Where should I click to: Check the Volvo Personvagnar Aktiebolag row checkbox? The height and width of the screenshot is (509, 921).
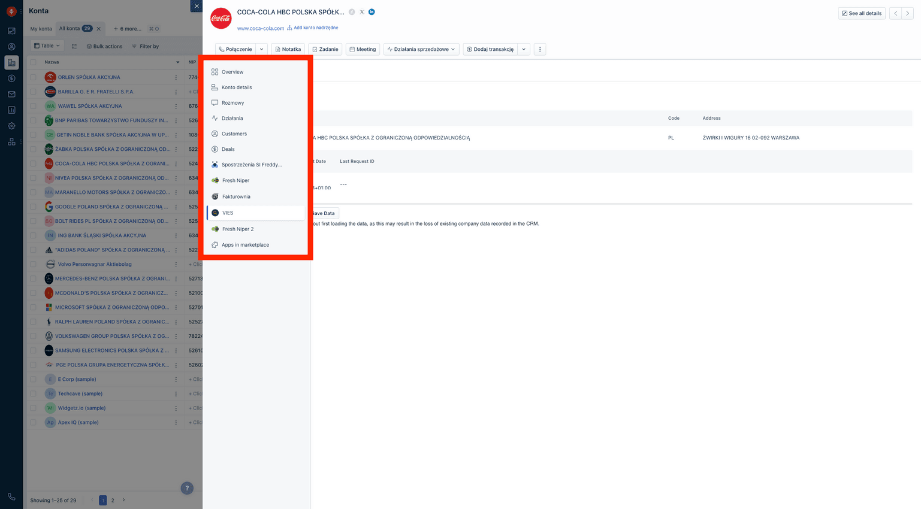[34, 264]
